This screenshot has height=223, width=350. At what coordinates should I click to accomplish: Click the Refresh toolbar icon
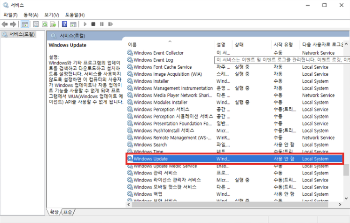pyautogui.click(x=45, y=24)
